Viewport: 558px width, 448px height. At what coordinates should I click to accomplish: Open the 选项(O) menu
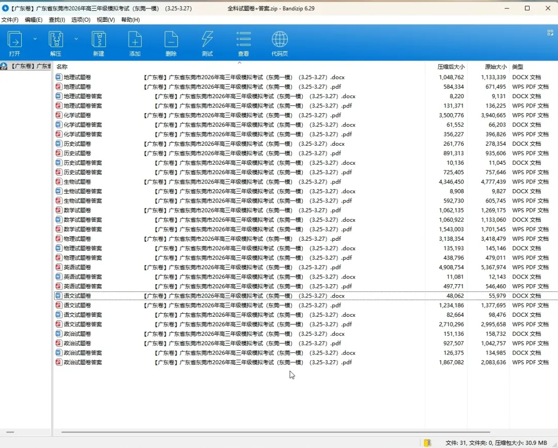[81, 20]
